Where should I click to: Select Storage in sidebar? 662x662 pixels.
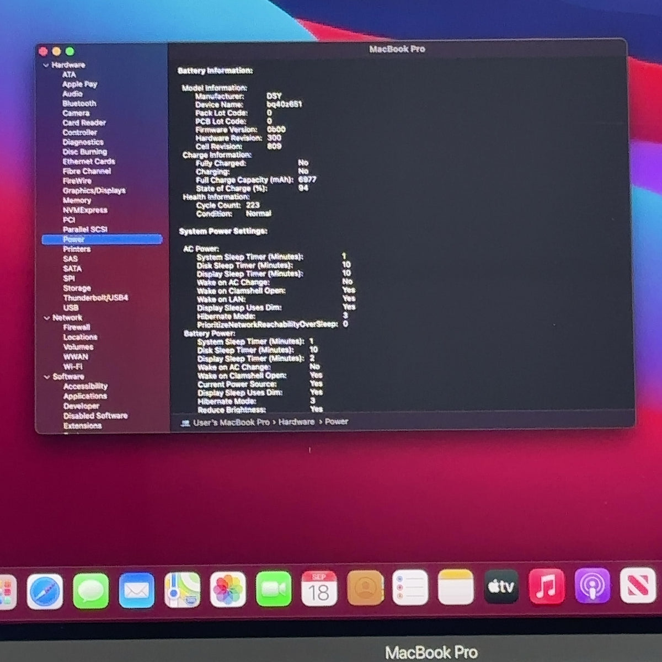(x=77, y=288)
